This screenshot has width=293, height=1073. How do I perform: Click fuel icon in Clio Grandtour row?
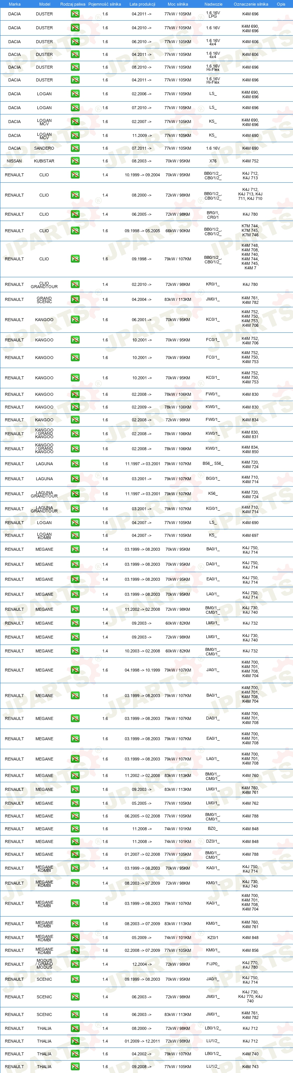click(75, 284)
